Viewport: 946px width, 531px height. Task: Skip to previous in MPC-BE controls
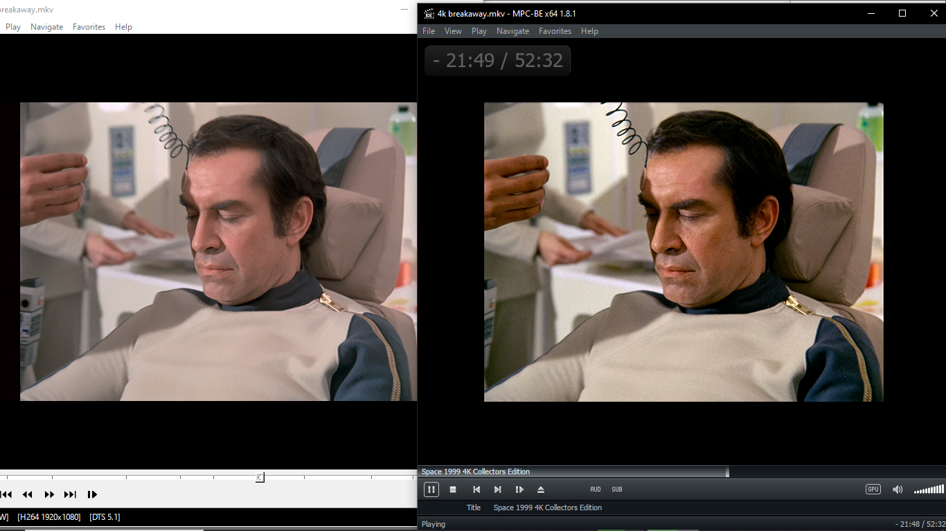(476, 490)
